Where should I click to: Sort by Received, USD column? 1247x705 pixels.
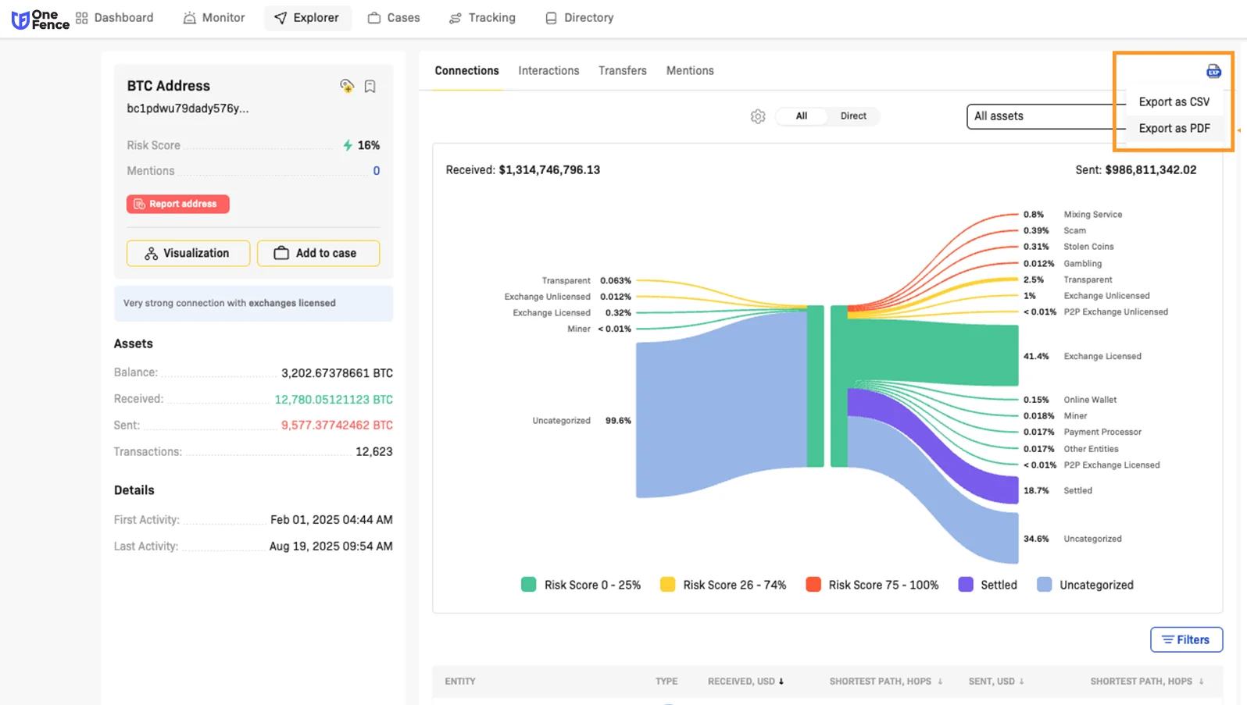(x=745, y=682)
